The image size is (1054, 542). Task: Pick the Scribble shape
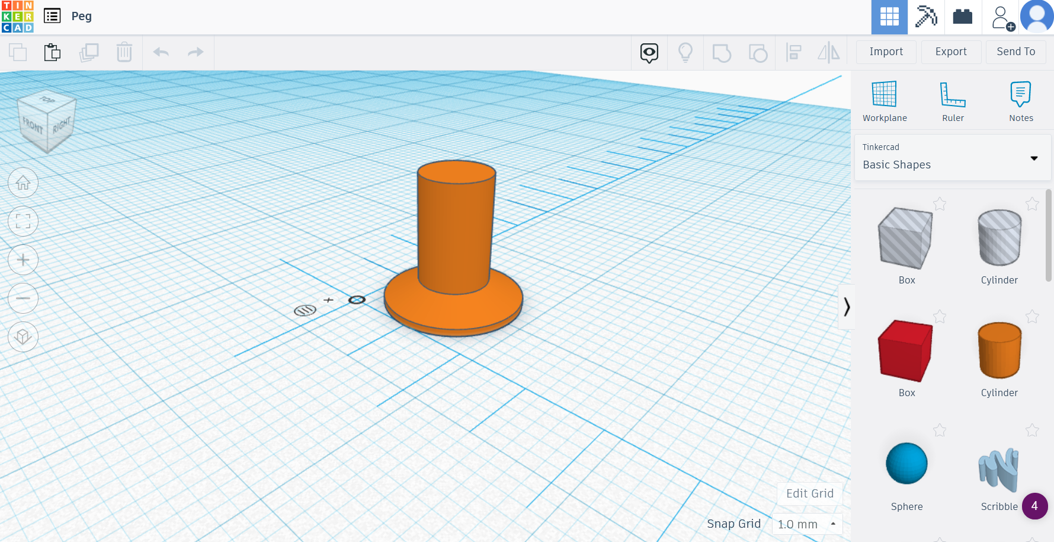coord(999,469)
